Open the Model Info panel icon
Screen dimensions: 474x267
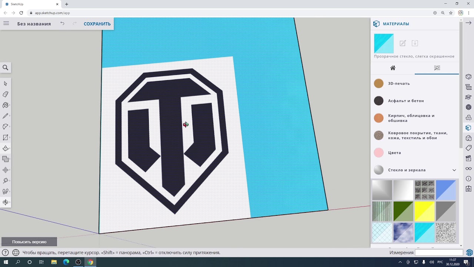coord(468,179)
